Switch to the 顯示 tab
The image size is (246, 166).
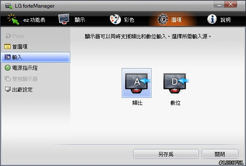point(72,20)
